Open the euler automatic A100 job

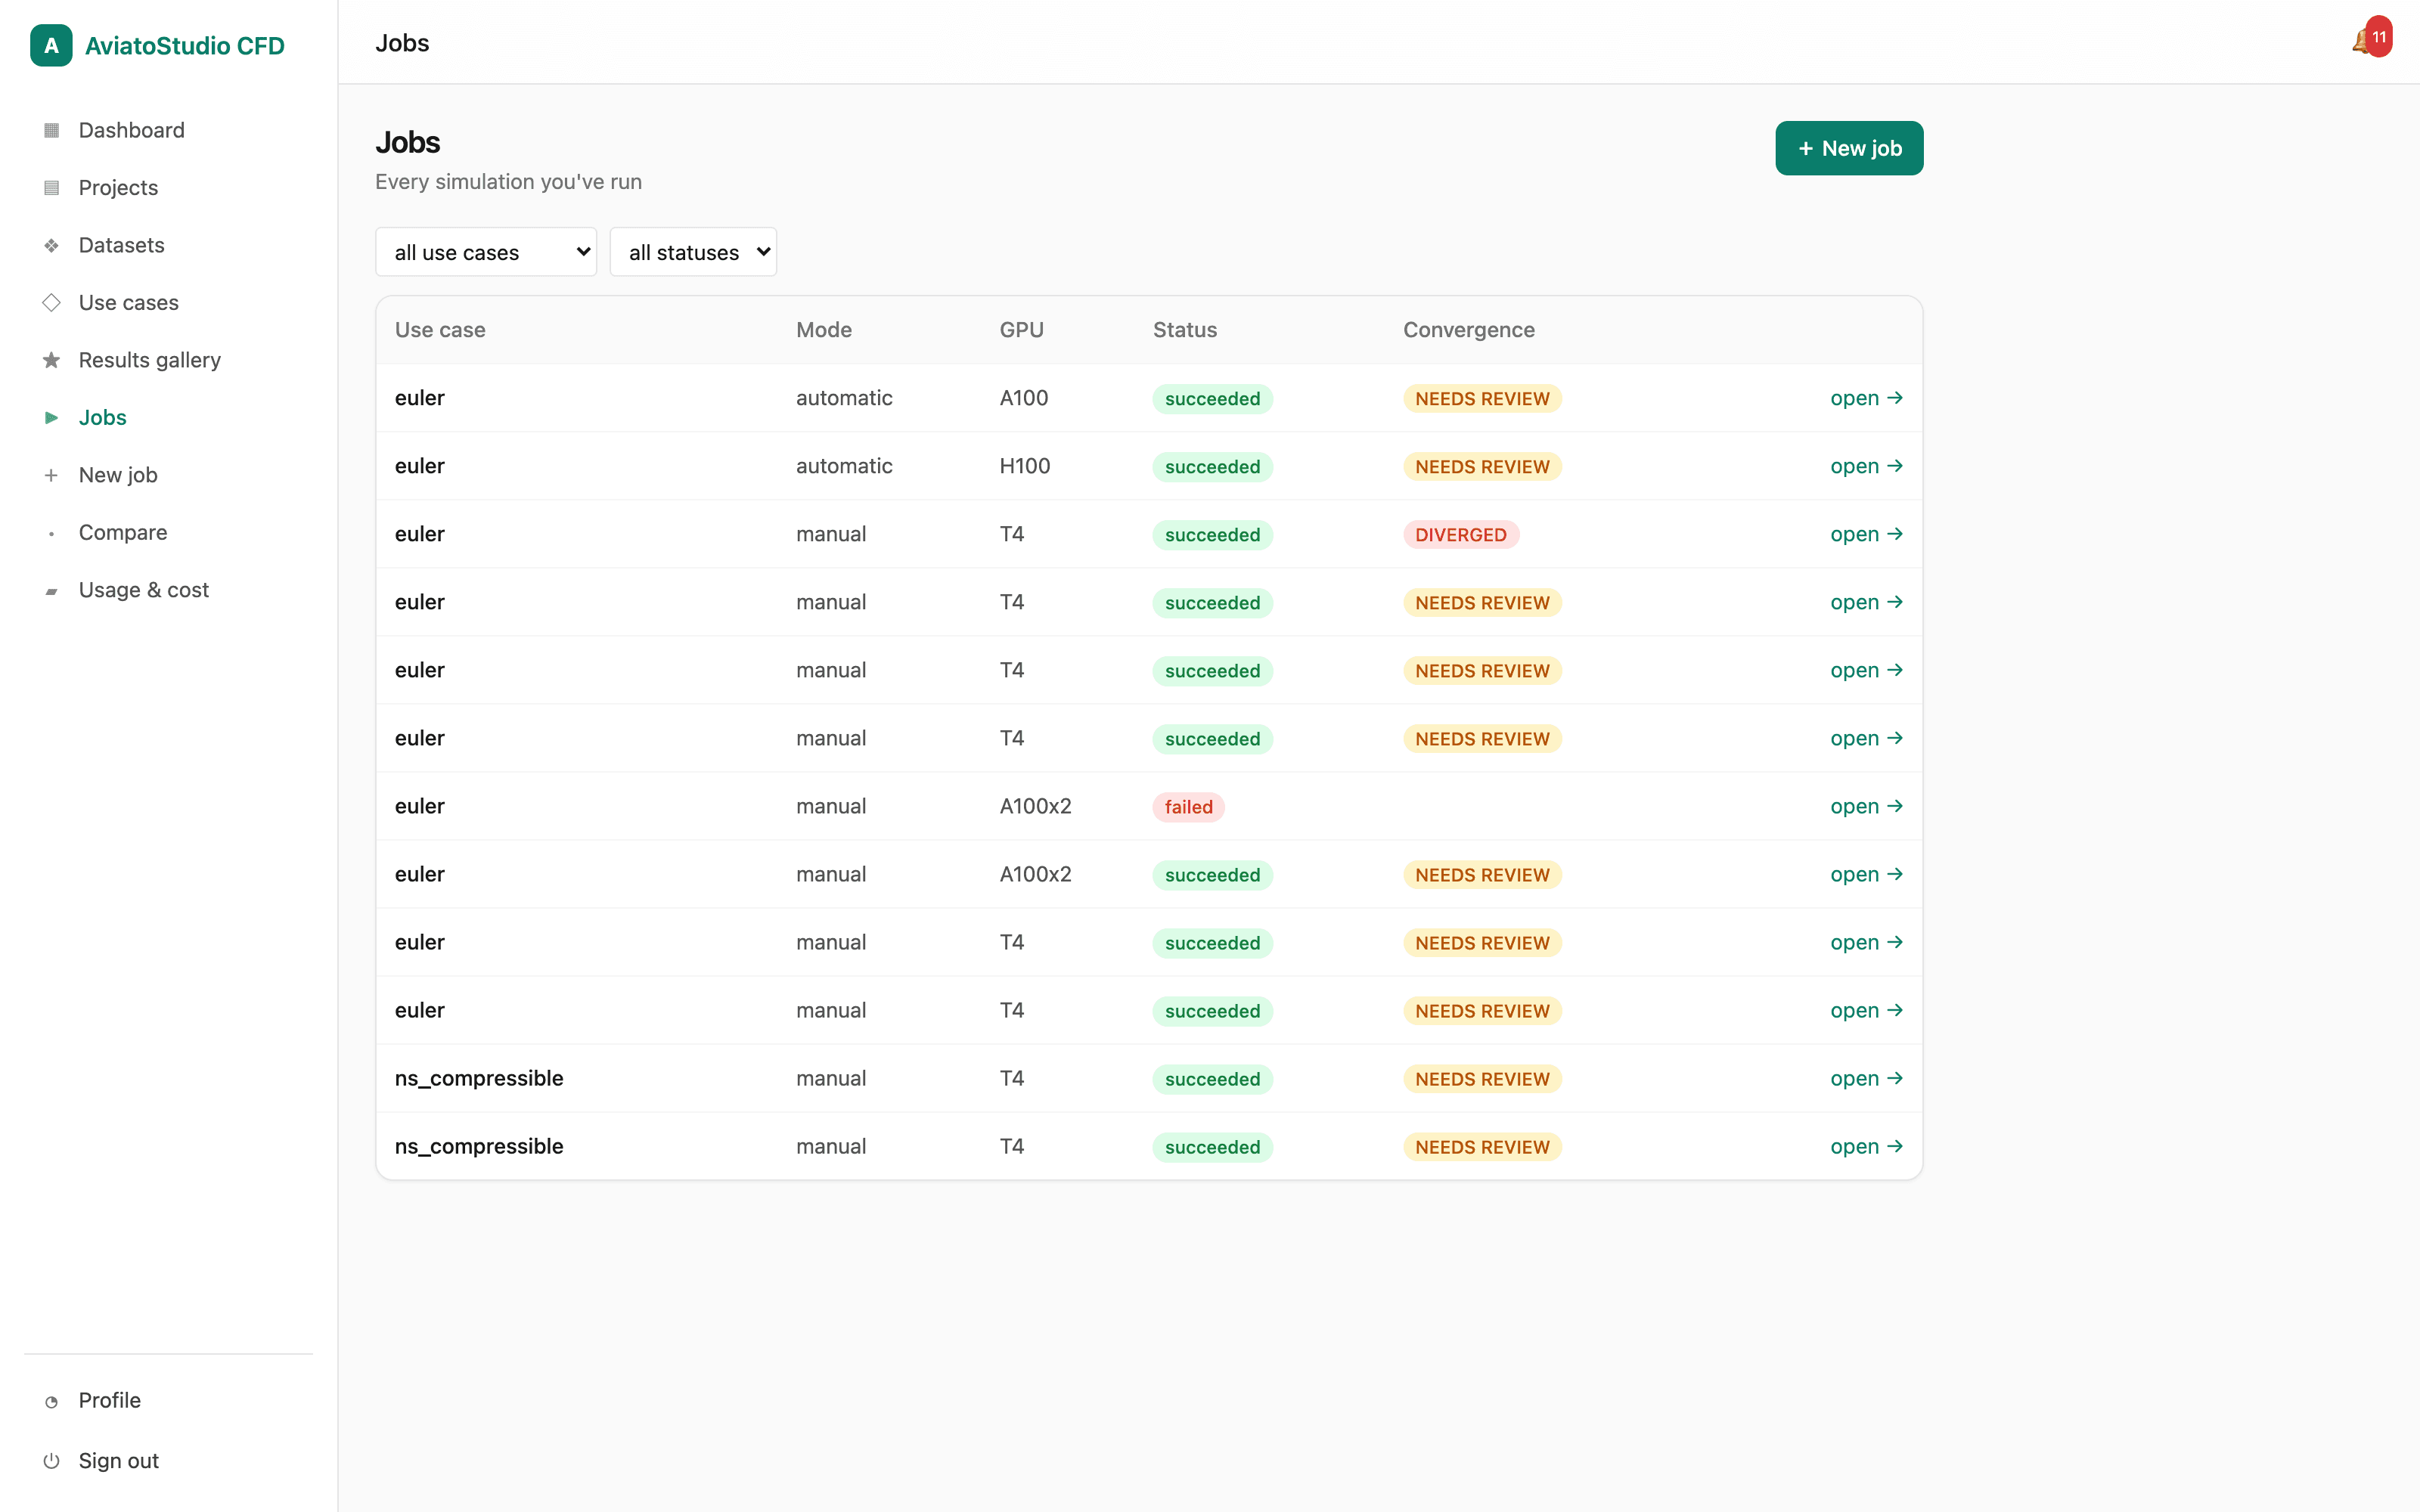tap(1866, 398)
